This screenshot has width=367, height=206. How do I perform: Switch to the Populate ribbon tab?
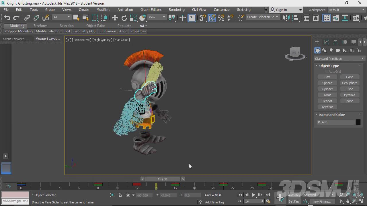[124, 26]
